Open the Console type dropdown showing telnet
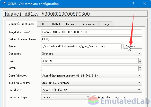The height and width of the screenshot is (107, 151). click(66, 97)
